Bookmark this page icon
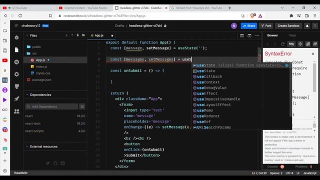The image size is (320, 180). tap(50, 15)
